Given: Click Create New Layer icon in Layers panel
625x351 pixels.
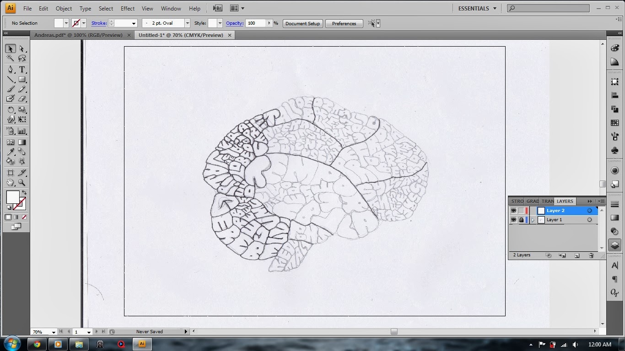Looking at the screenshot, I should 577,255.
